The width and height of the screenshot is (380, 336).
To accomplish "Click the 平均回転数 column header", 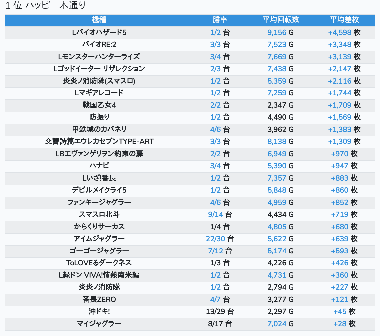I will (x=280, y=20).
